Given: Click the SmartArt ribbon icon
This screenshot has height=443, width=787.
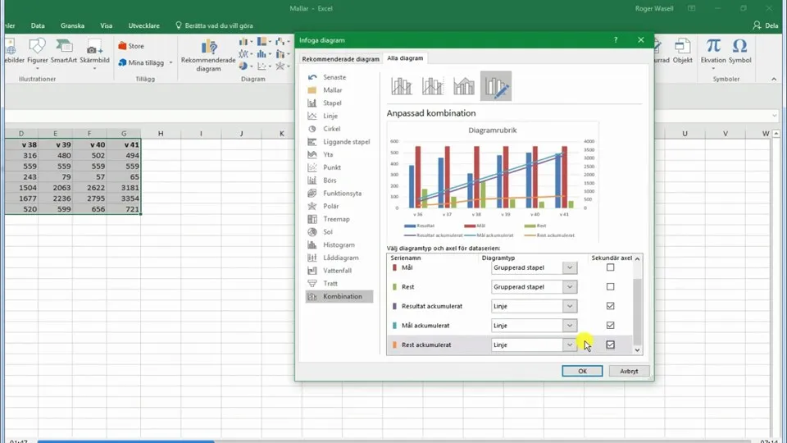Looking at the screenshot, I should (64, 51).
